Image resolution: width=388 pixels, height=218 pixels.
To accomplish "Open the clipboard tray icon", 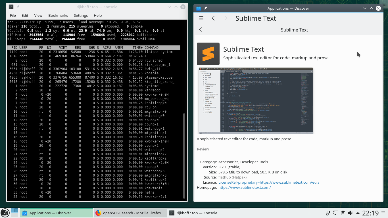I will [343, 213].
